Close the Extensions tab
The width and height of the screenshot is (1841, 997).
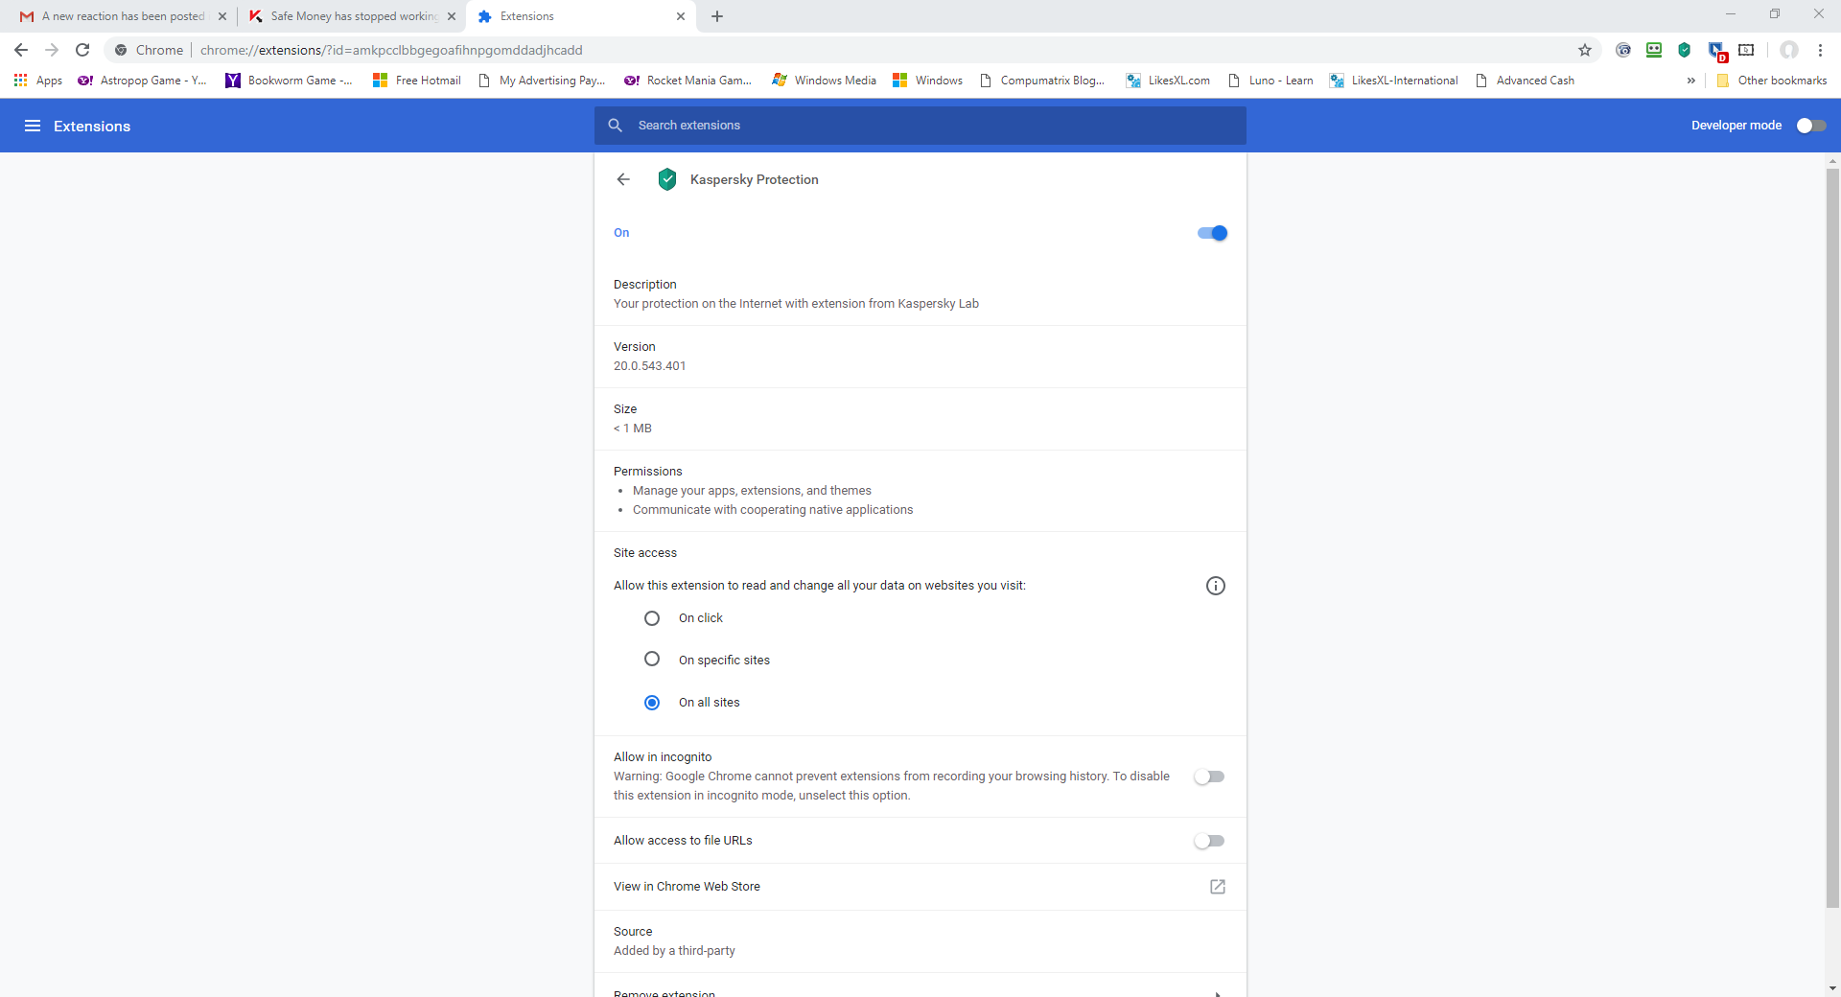click(x=681, y=16)
